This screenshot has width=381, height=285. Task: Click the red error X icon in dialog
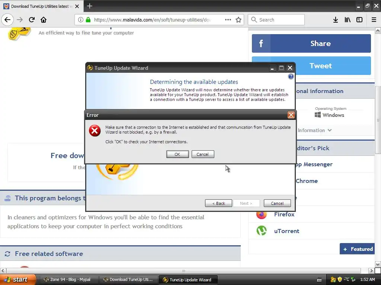click(95, 131)
